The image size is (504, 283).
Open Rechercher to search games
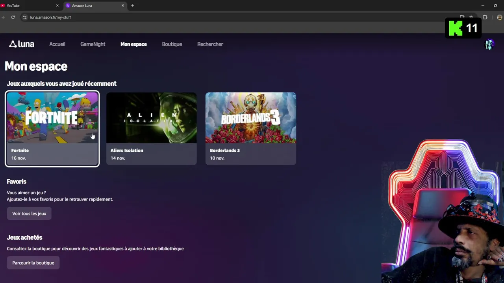[x=210, y=44]
